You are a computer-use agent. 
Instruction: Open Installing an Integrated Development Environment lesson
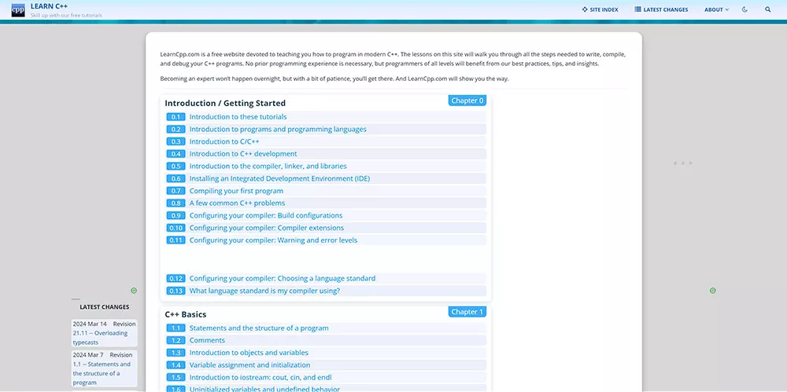279,178
